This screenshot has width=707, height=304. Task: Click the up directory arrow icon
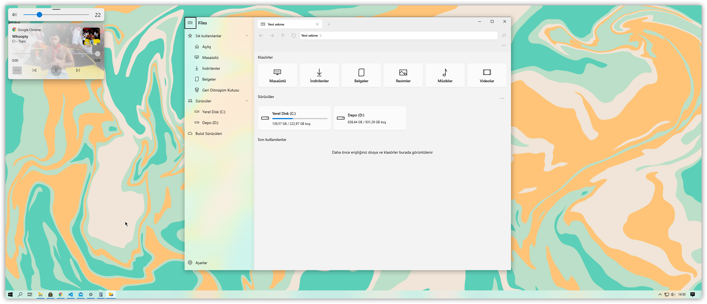click(283, 36)
